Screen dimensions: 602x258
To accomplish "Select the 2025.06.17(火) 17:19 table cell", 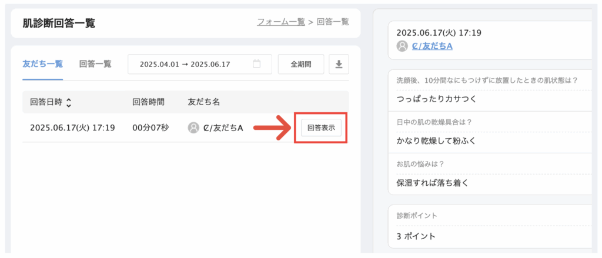I will pyautogui.click(x=72, y=128).
